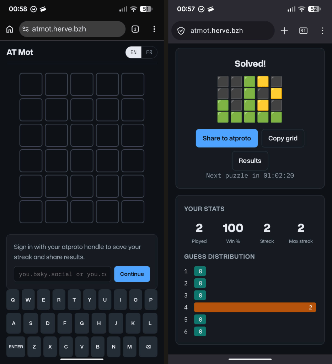
Task: Tap the P key
Action: tap(151, 300)
